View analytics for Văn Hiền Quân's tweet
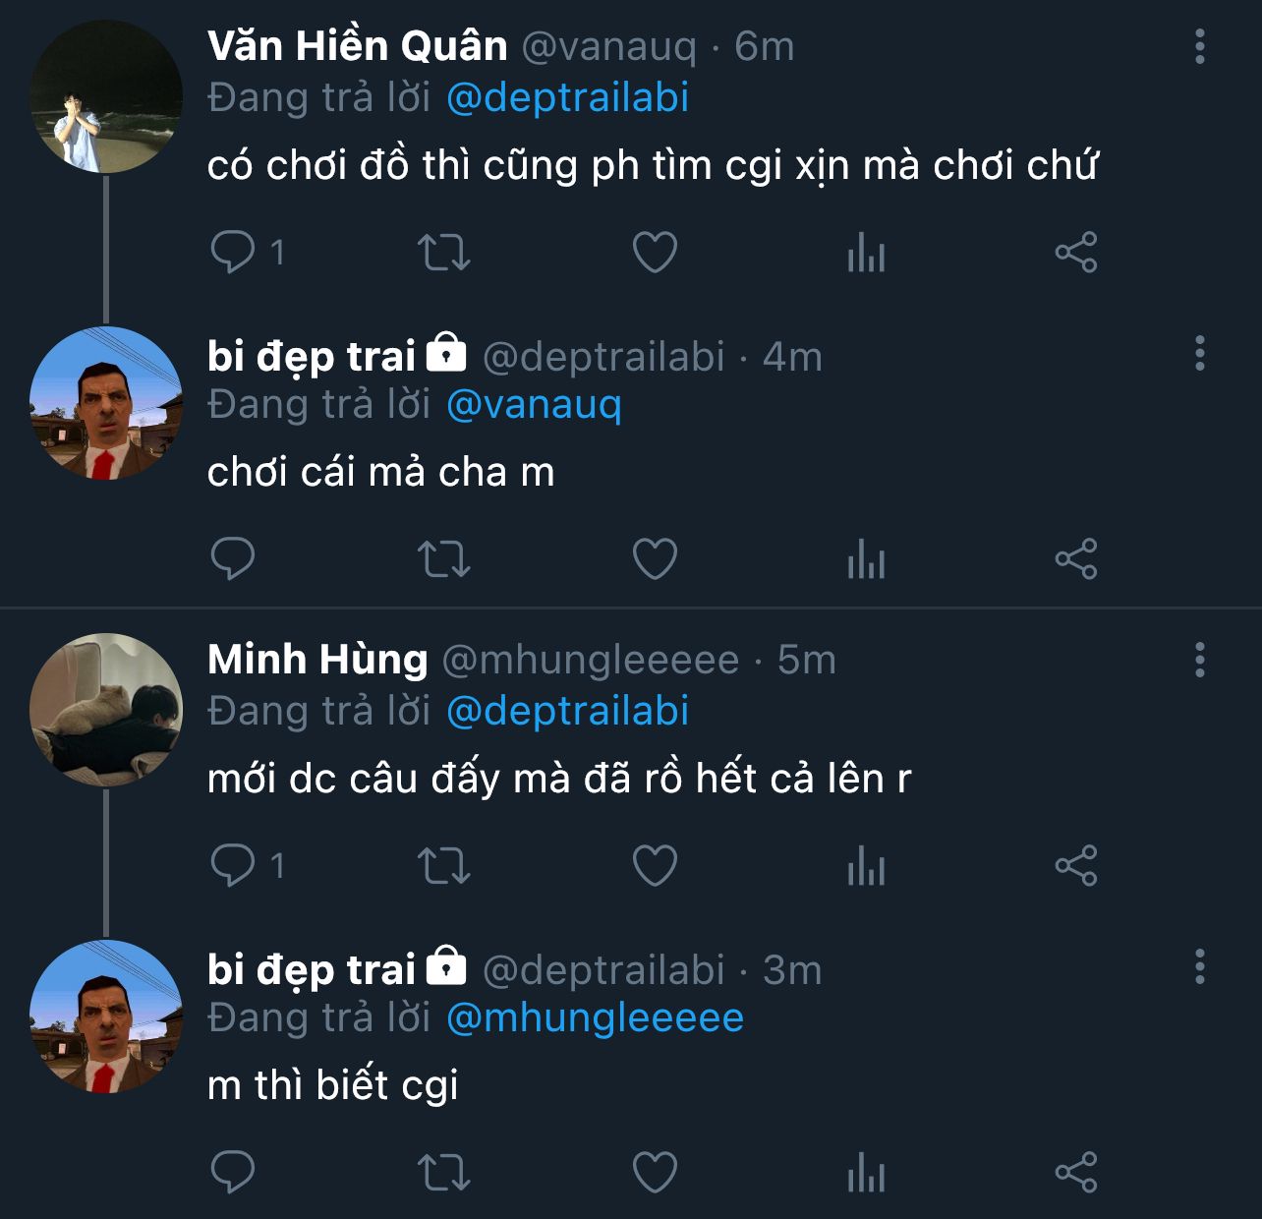The image size is (1262, 1219). [866, 252]
